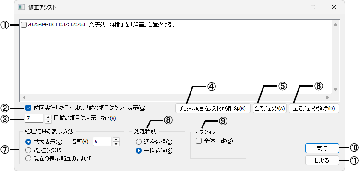Click the 全てチェック button
Image resolution: width=359 pixels, height=171 pixels.
tap(269, 108)
